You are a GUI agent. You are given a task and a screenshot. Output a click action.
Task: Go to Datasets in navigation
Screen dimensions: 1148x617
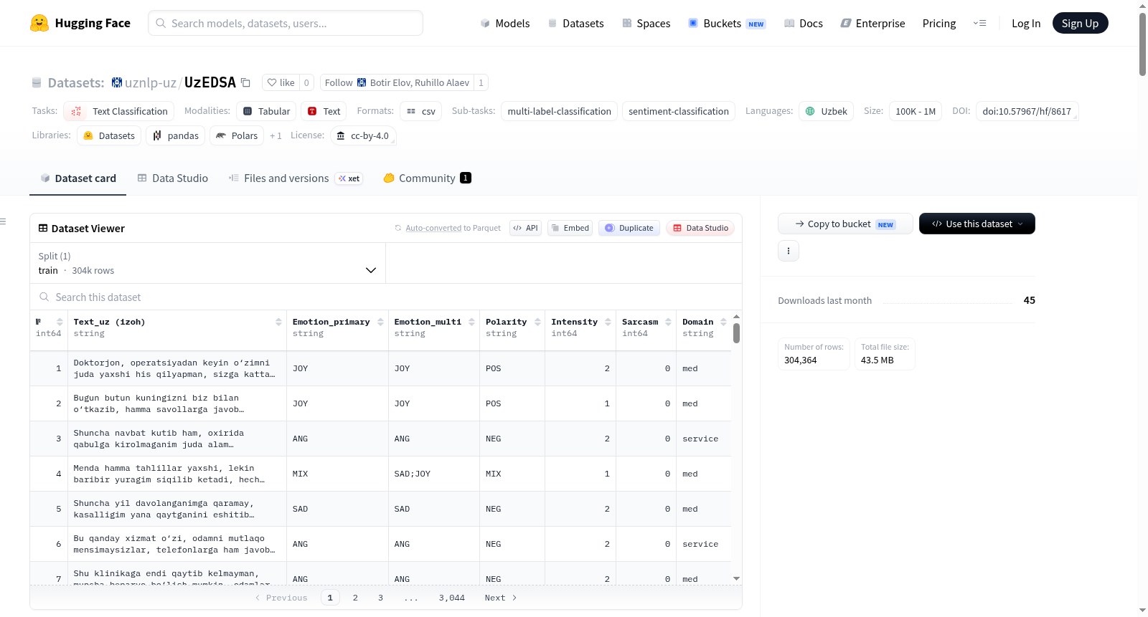coord(576,23)
